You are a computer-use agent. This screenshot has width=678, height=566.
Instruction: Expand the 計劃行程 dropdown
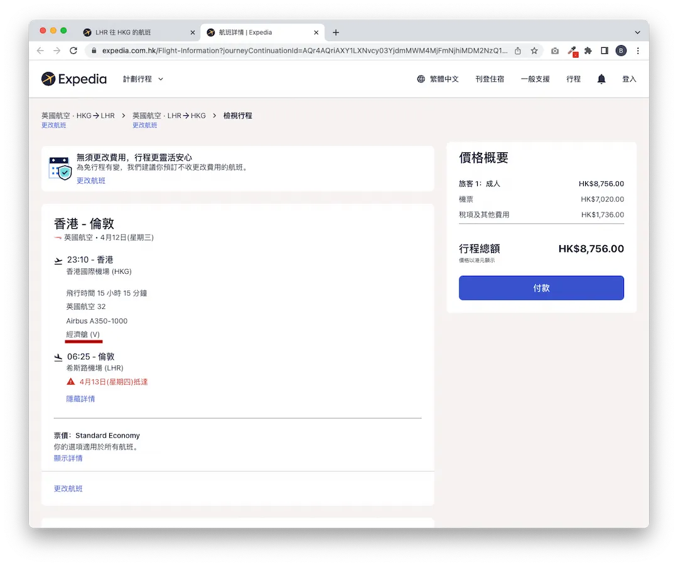click(143, 79)
